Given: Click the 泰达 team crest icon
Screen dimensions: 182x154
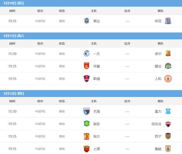Looking at the screenshot, I should coord(86,21).
